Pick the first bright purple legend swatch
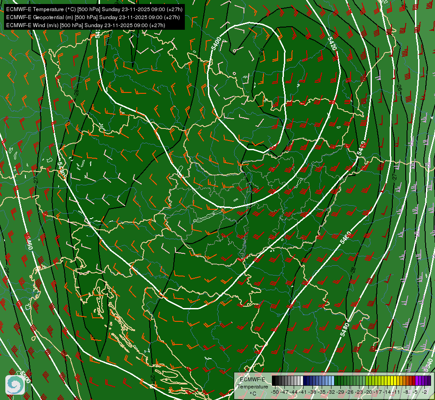The image size is (435, 400). coord(417,380)
